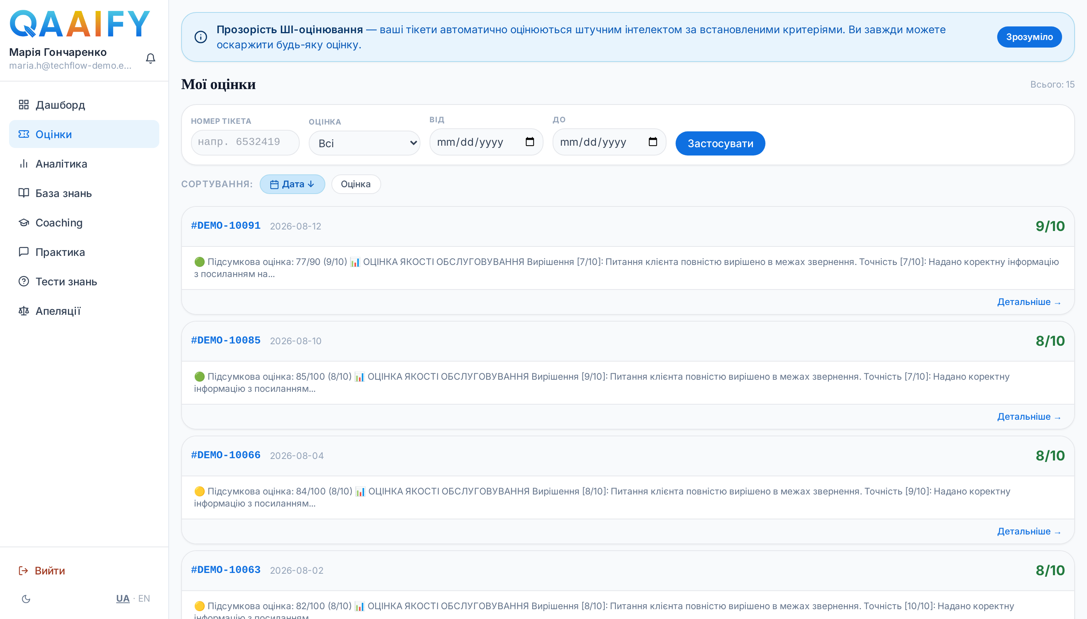This screenshot has width=1087, height=619.
Task: Apply filters with Застосувати button
Action: 720,143
